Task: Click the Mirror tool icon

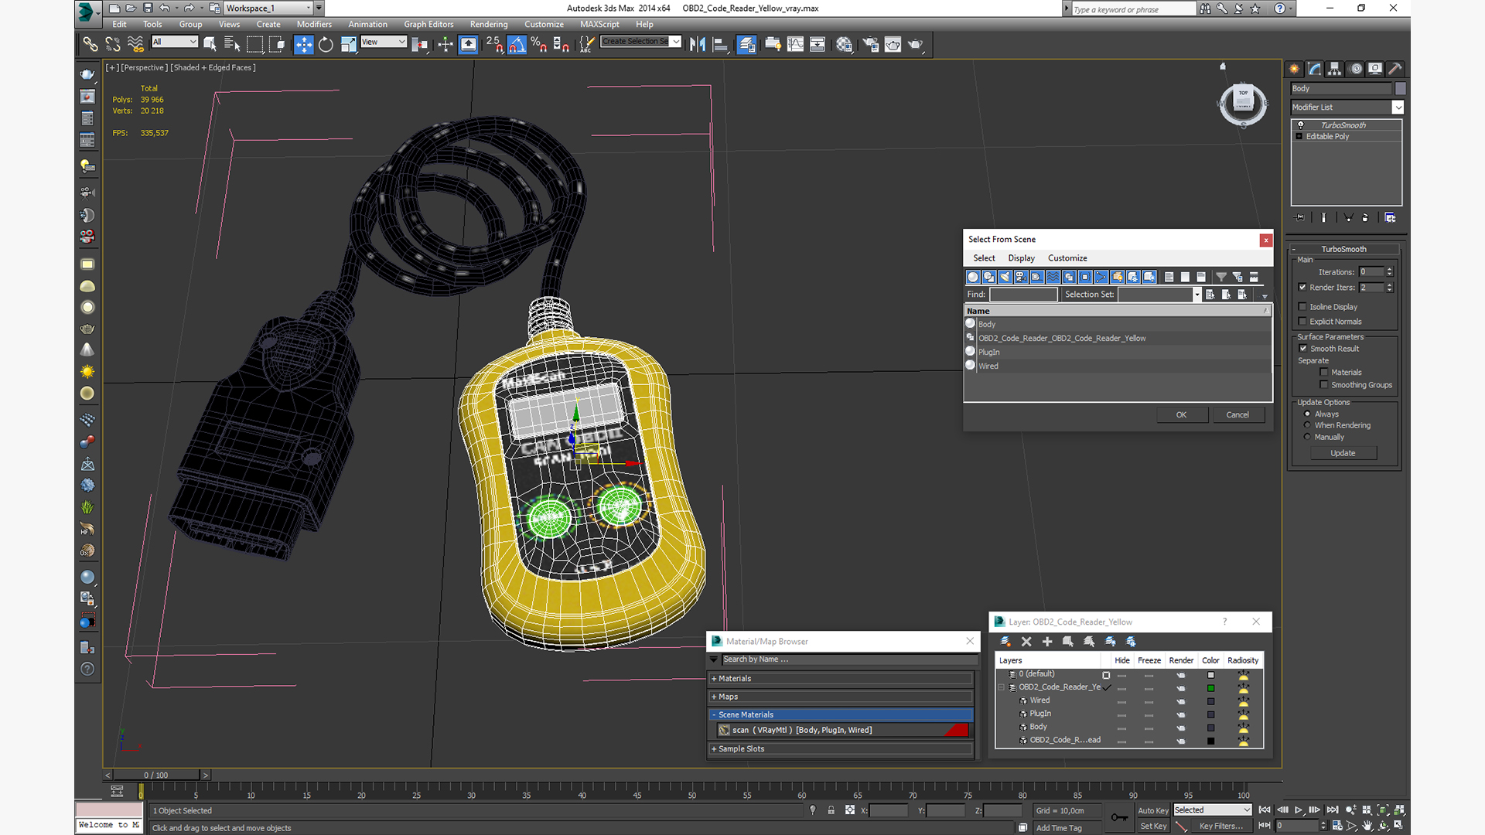Action: (697, 45)
